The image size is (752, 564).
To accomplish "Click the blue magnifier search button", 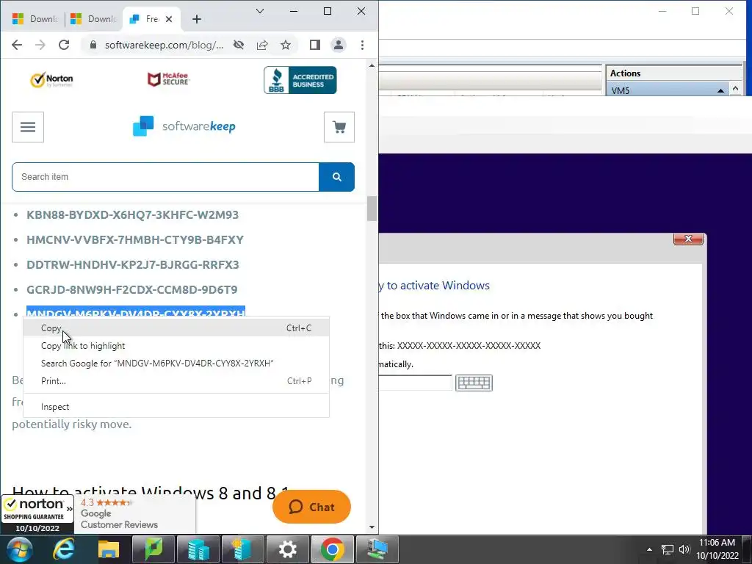I will tap(336, 177).
